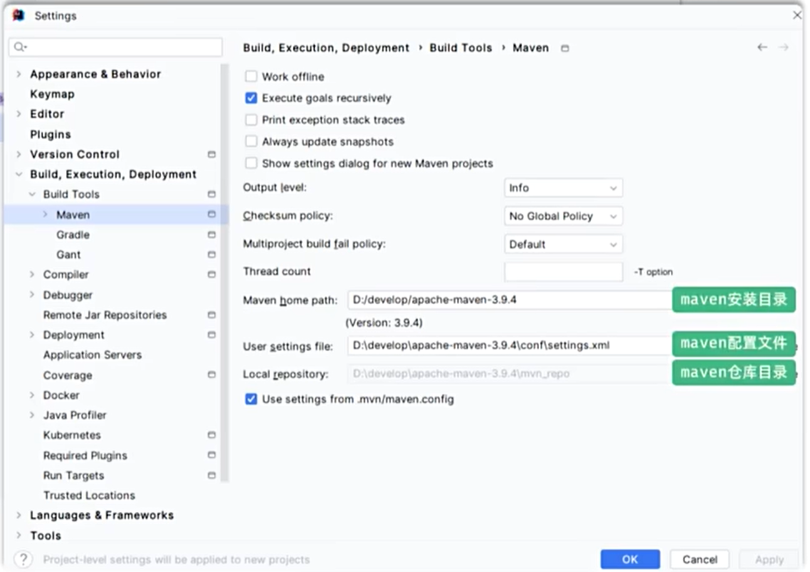Click the back navigation arrow

[762, 48]
